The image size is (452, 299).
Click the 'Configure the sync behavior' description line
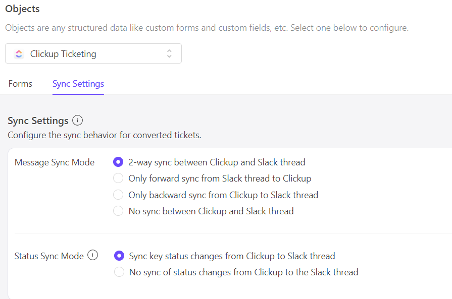(x=104, y=136)
